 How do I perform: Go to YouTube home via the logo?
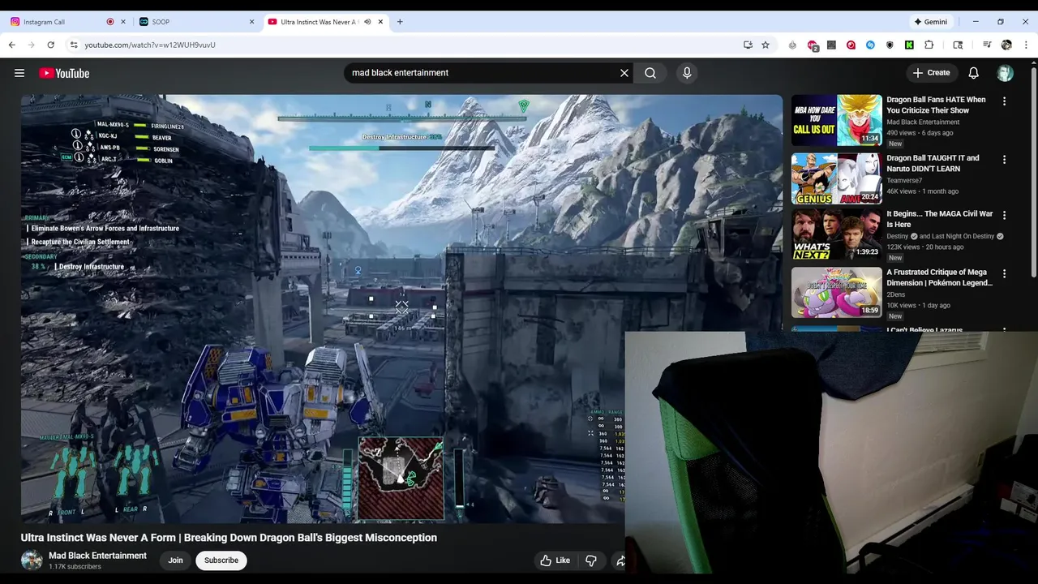coord(64,73)
